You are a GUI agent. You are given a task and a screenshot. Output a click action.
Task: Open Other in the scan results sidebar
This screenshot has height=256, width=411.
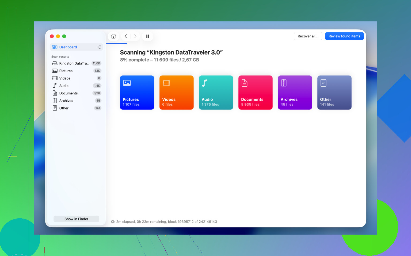tap(77, 108)
